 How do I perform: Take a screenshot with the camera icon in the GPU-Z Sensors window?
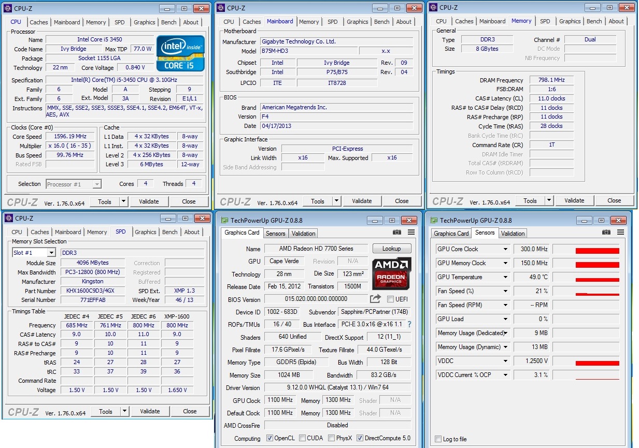pyautogui.click(x=606, y=233)
